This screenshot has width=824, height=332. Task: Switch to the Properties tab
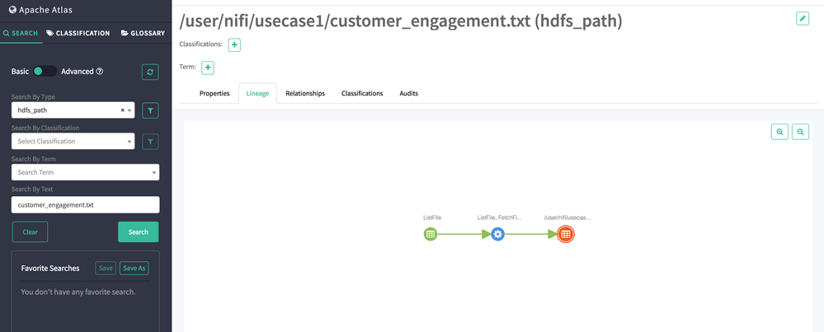[214, 94]
